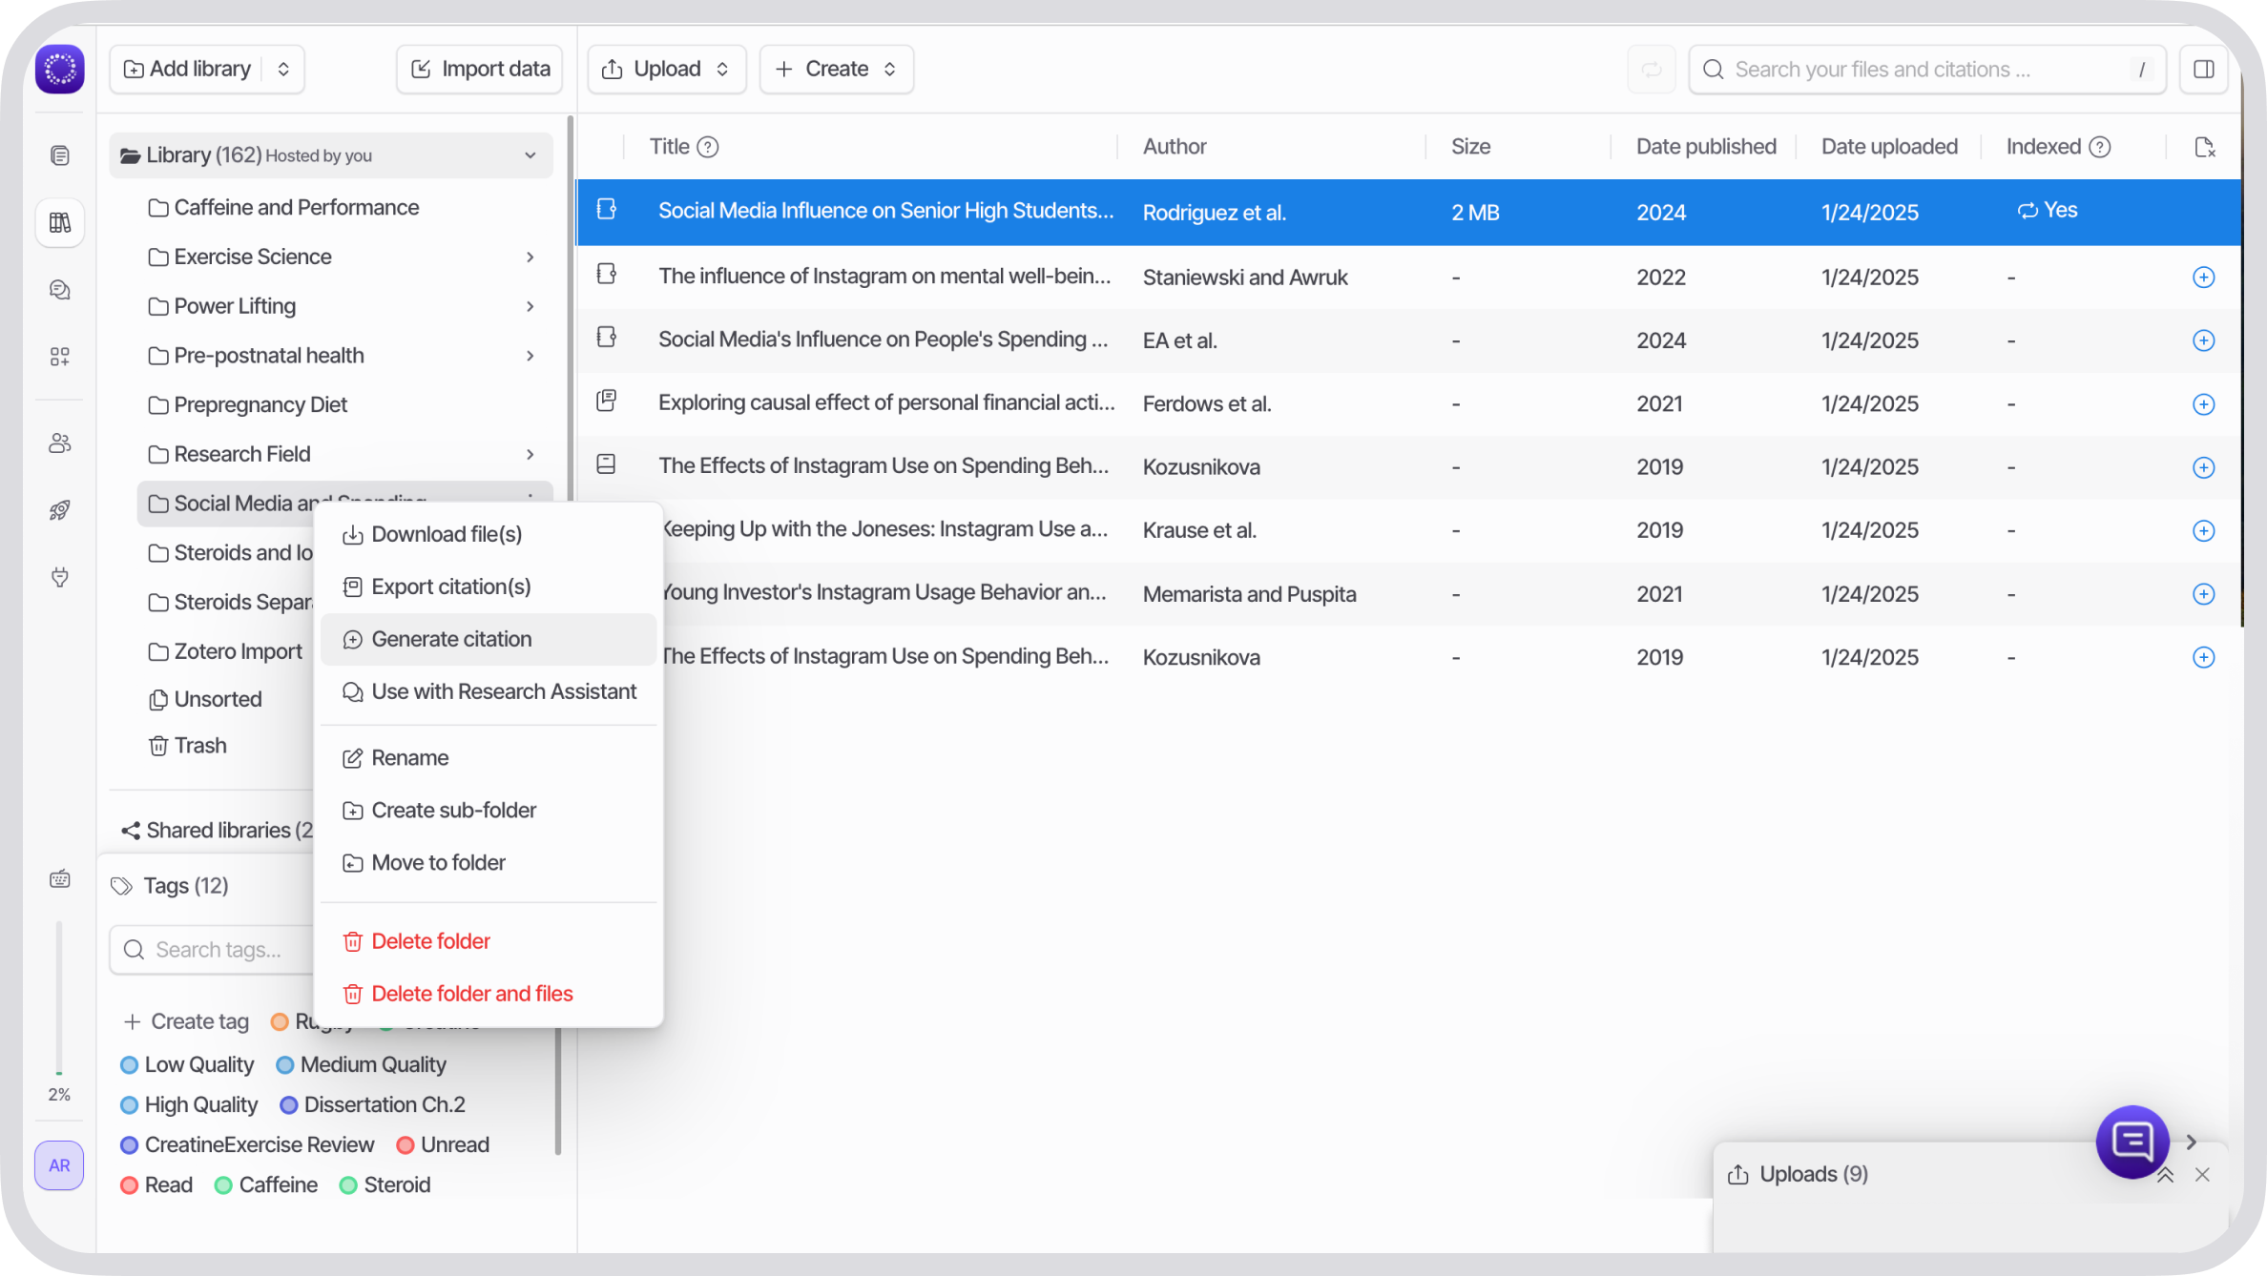Screen dimensions: 2267x1276
Task: Open the plug integrations icon in sidebar
Action: point(59,577)
